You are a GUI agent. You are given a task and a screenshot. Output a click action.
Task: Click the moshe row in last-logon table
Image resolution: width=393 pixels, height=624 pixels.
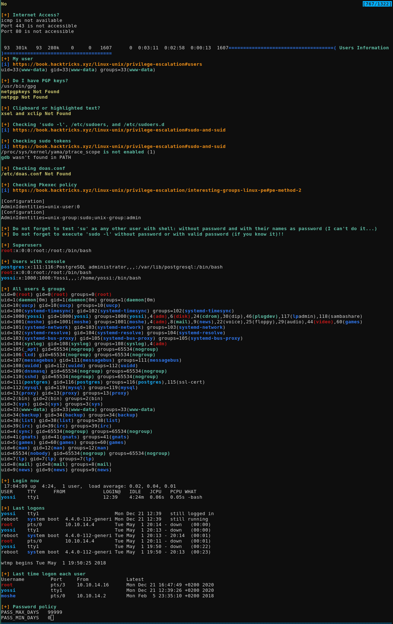tap(107, 596)
